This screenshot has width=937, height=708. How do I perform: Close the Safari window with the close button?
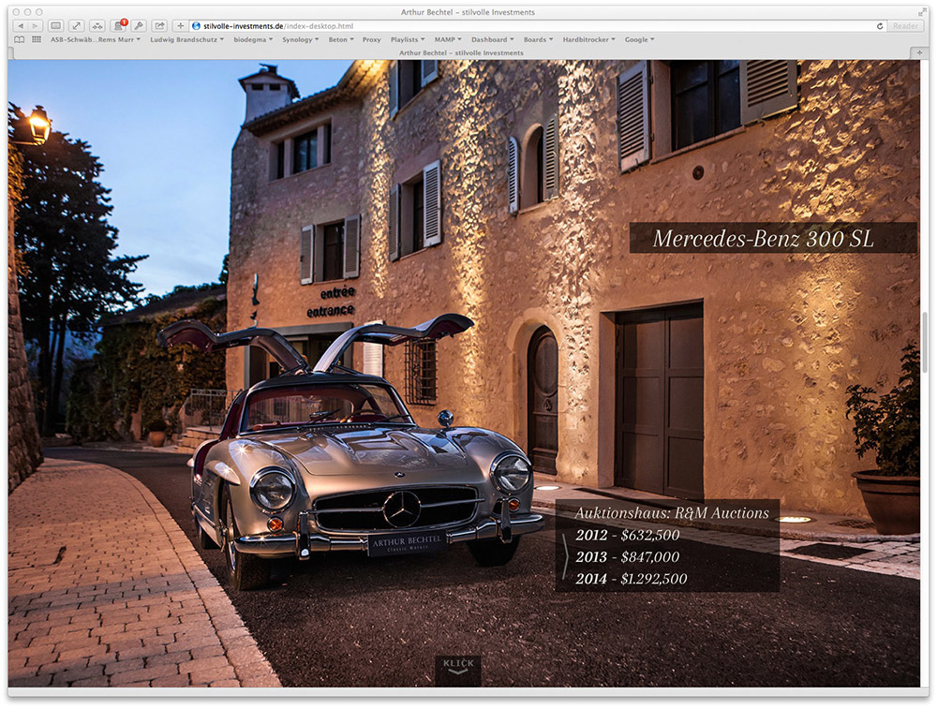[16, 12]
